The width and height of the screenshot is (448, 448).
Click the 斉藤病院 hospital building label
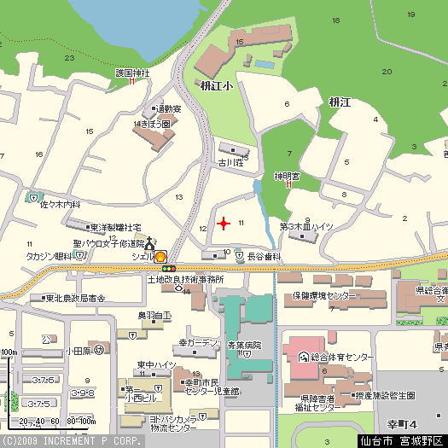point(244,345)
